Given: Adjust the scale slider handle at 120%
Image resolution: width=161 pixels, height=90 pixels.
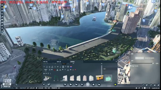Looking at the screenshot, I should [153, 63].
